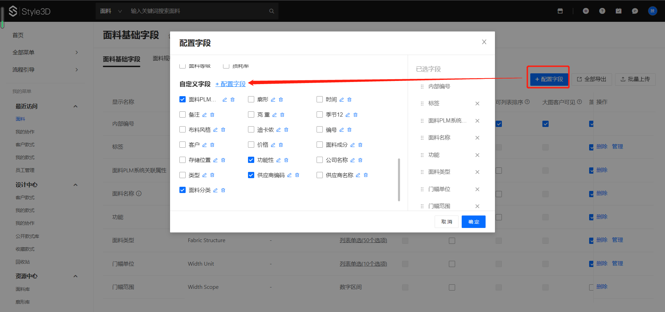Check the 备注 field checkbox
This screenshot has height=312, width=665.
(x=183, y=114)
